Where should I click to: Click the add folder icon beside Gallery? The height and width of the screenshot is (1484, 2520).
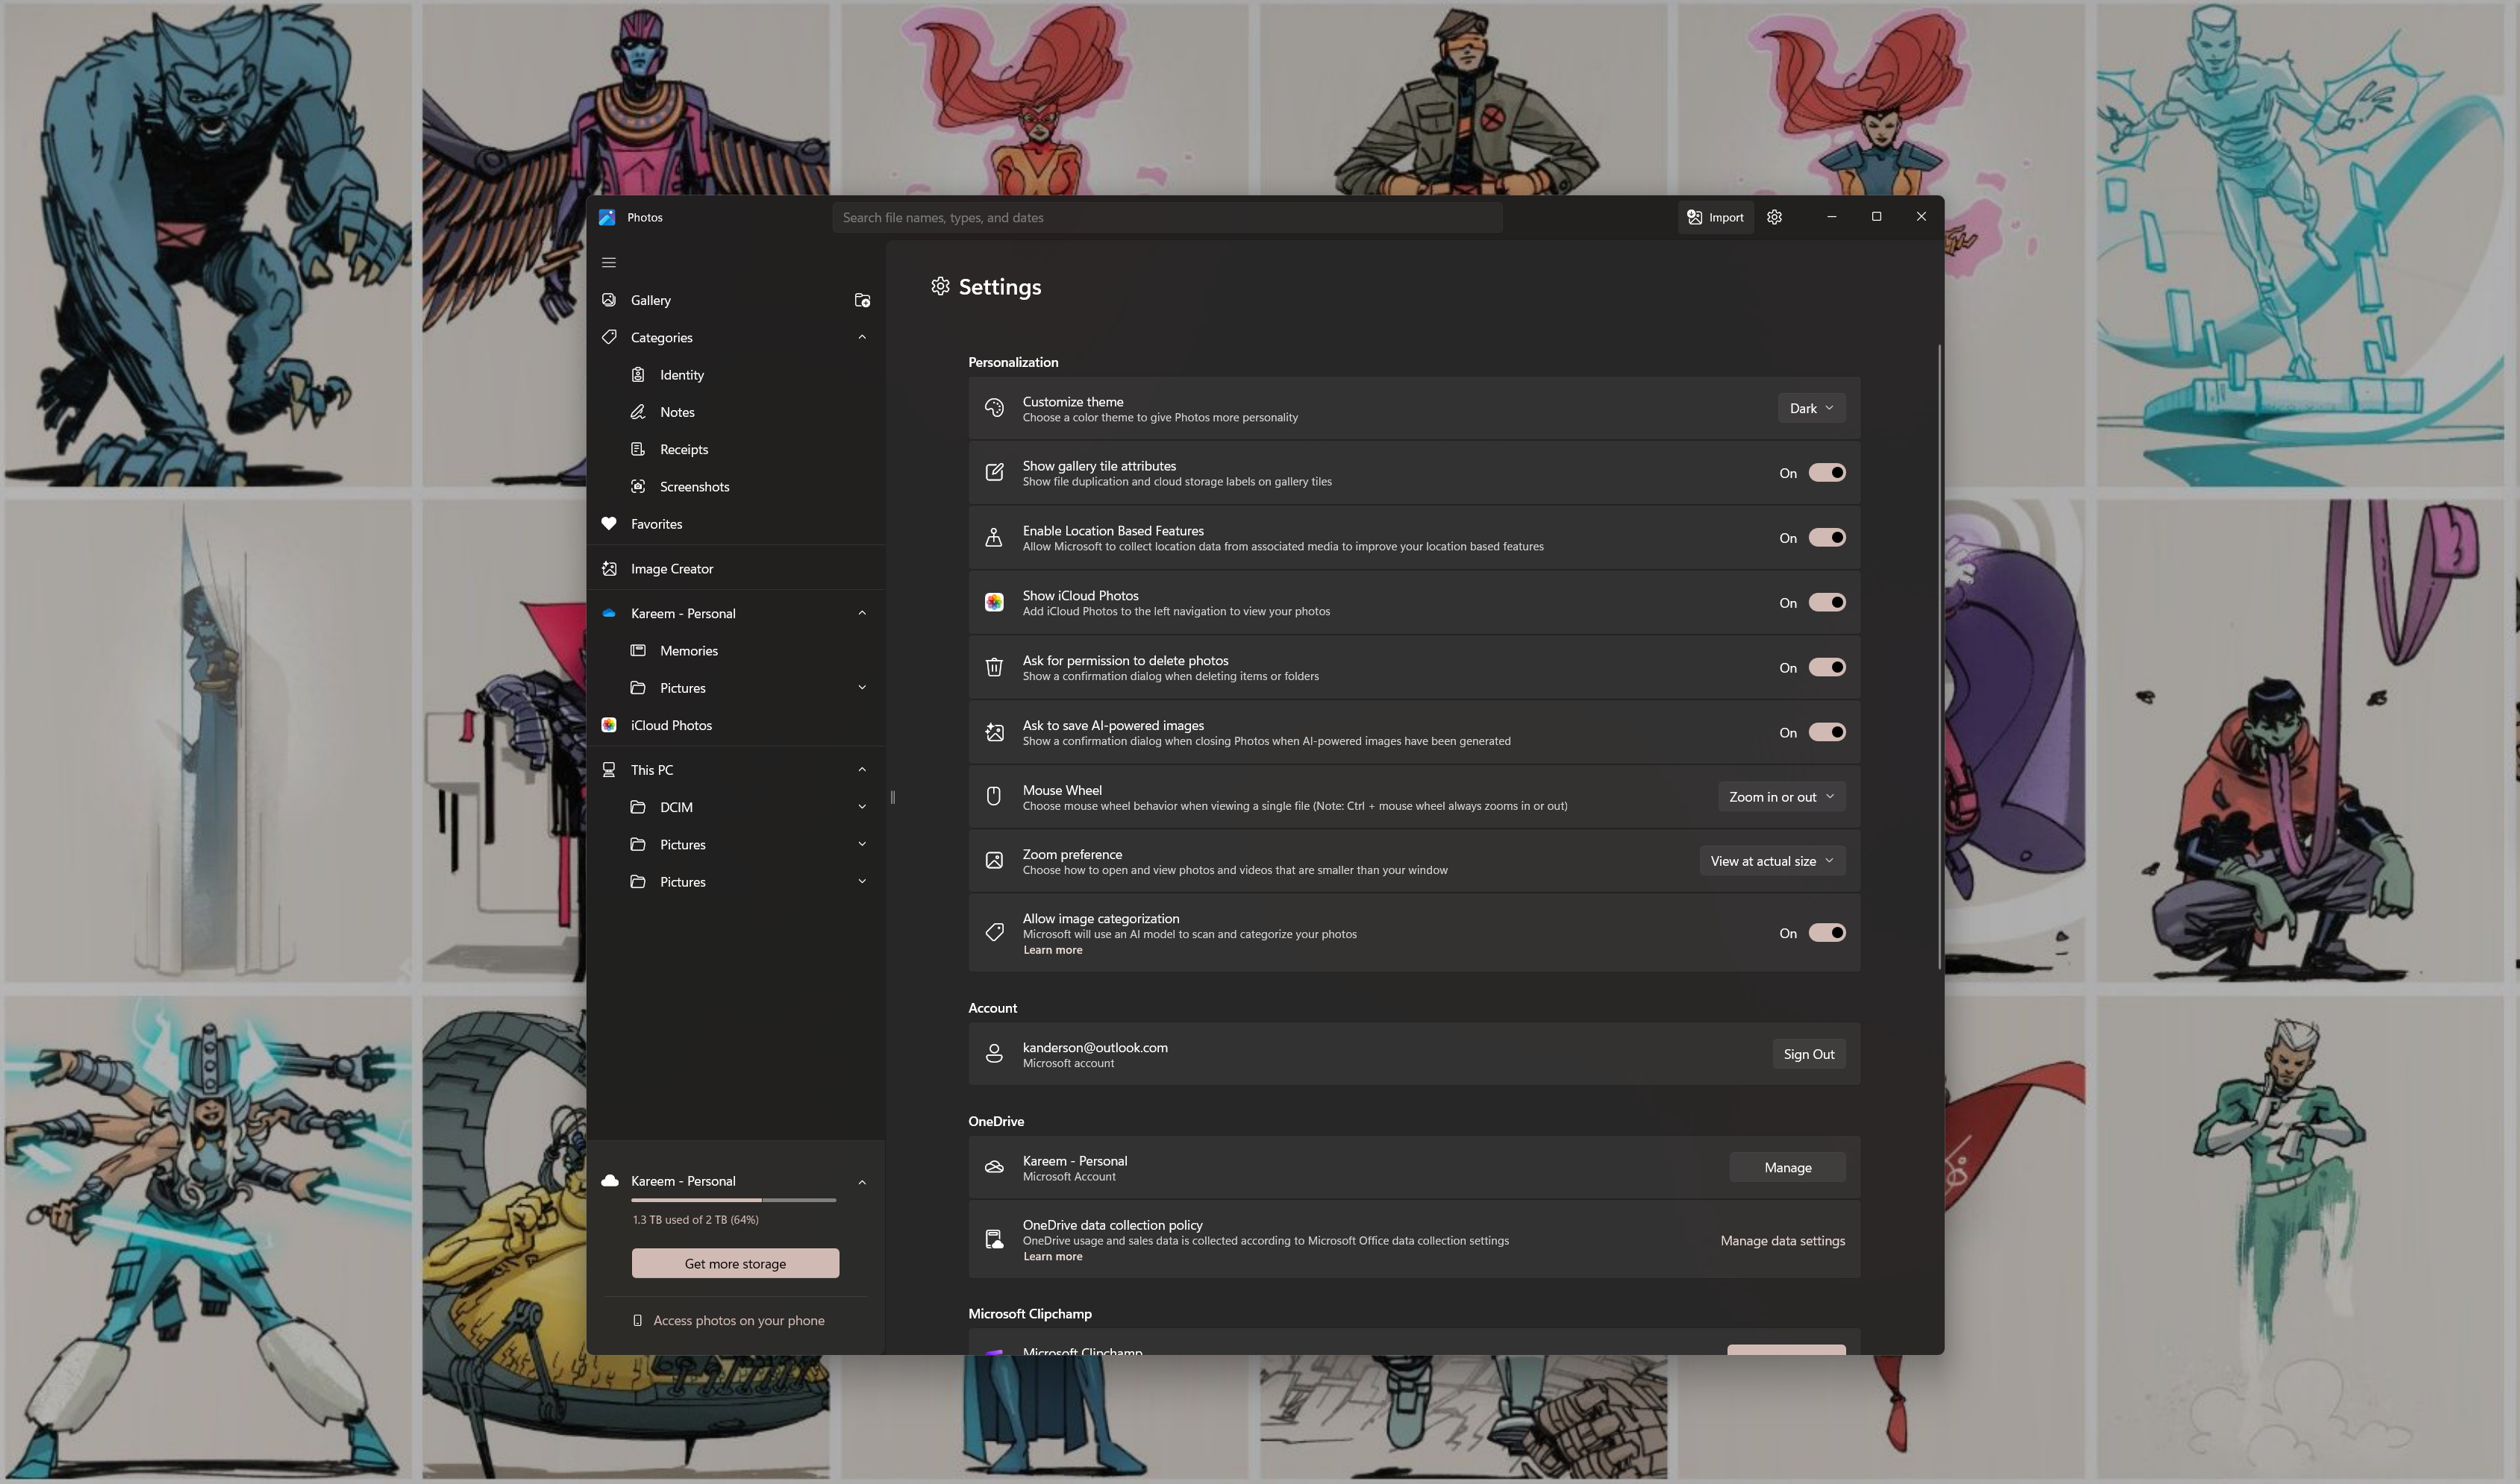(x=863, y=300)
